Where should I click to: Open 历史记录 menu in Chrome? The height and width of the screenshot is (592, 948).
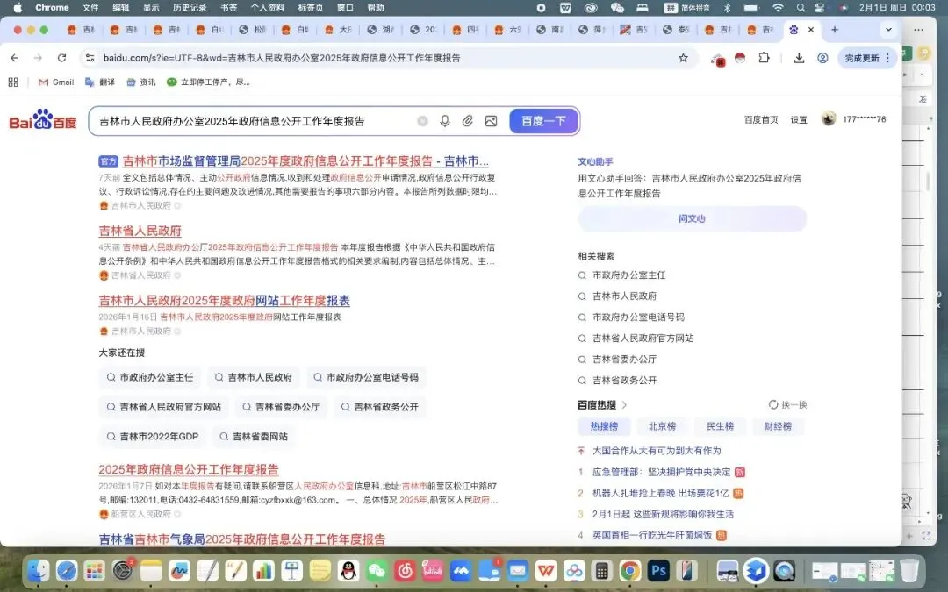click(190, 7)
